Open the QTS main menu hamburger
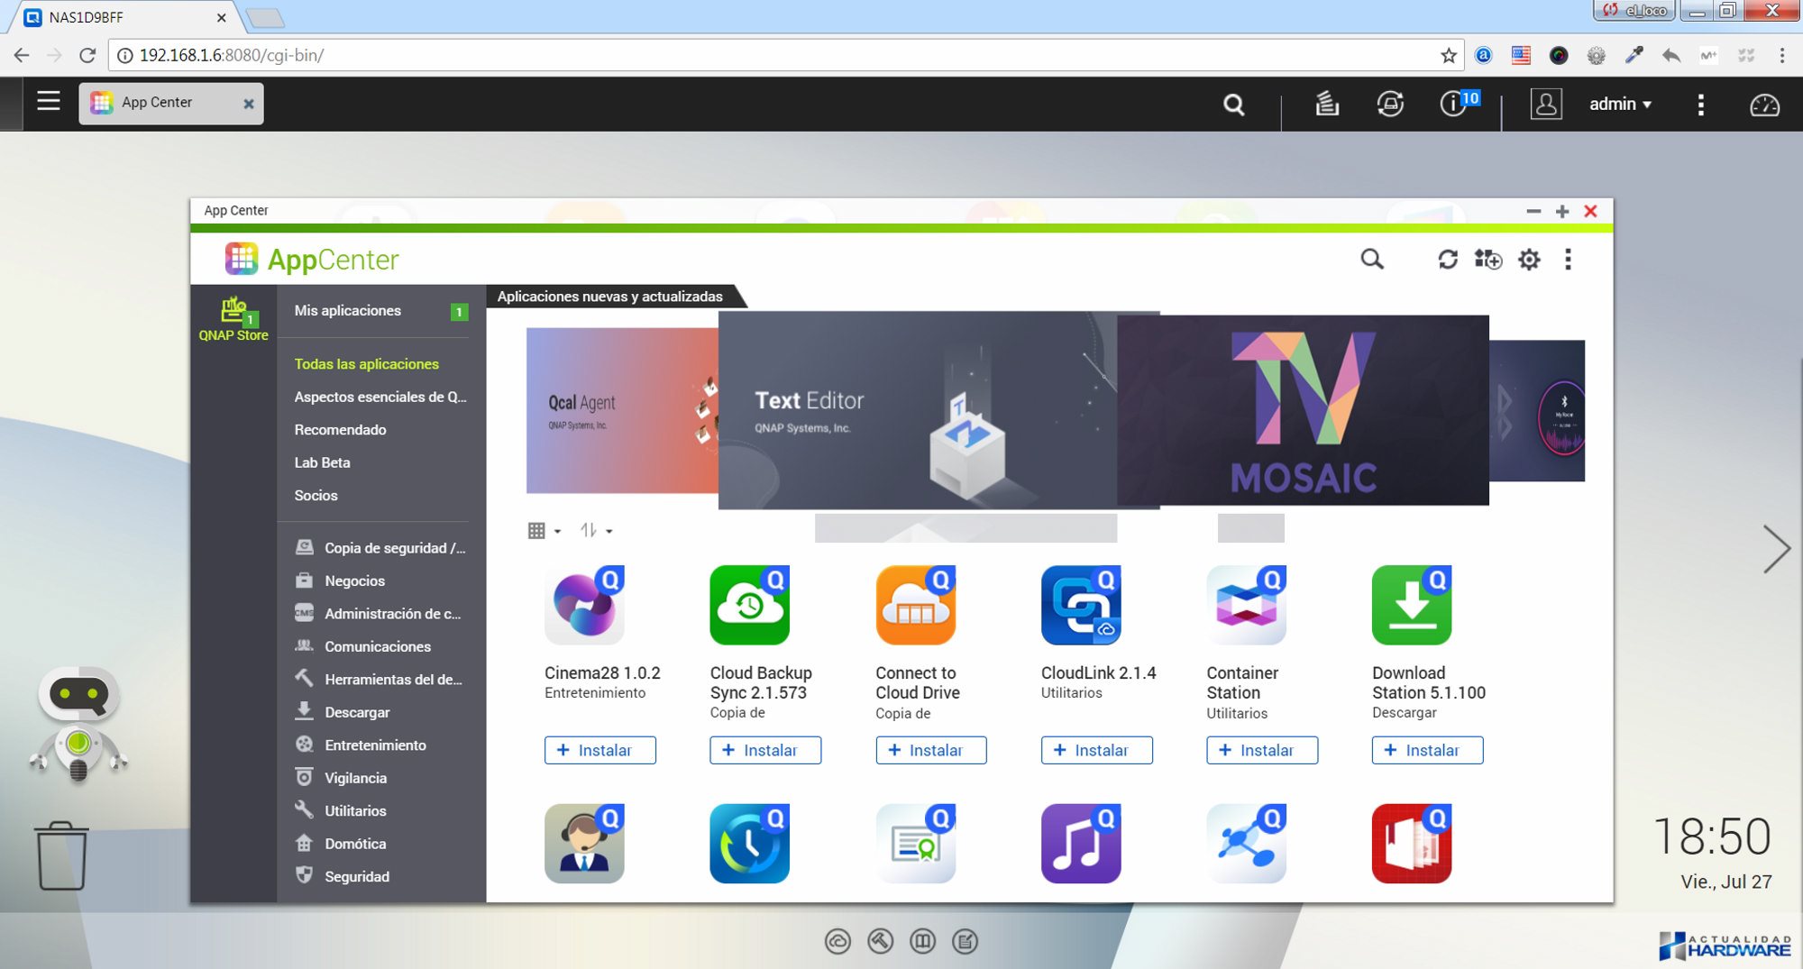 [49, 101]
